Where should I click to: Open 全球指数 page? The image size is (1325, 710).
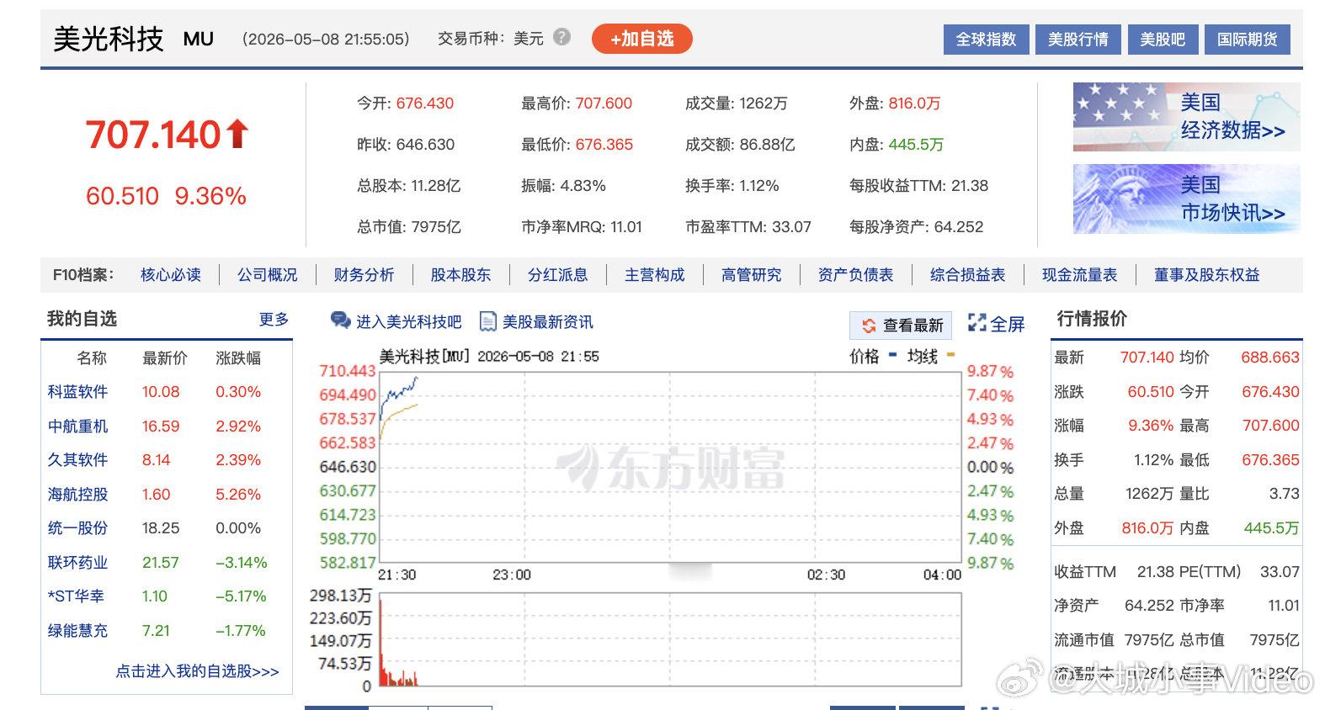986,40
